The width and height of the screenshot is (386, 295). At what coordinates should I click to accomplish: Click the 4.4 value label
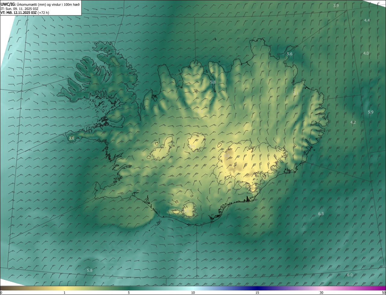pyautogui.click(x=367, y=20)
